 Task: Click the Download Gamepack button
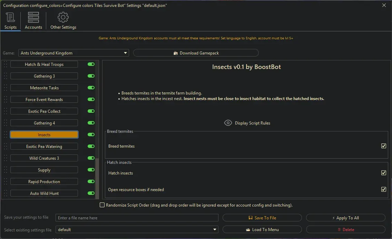(x=196, y=53)
